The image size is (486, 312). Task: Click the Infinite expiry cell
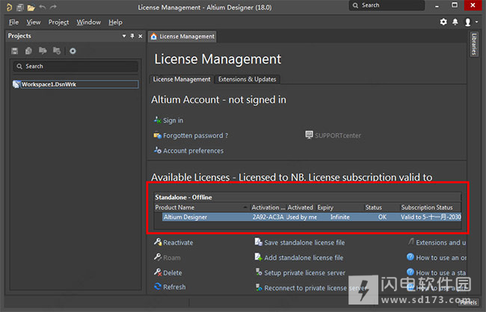339,217
